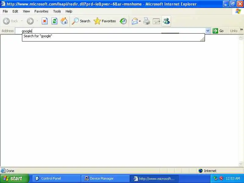
Task: Click the Windows flag logo throbber
Action: click(x=238, y=11)
